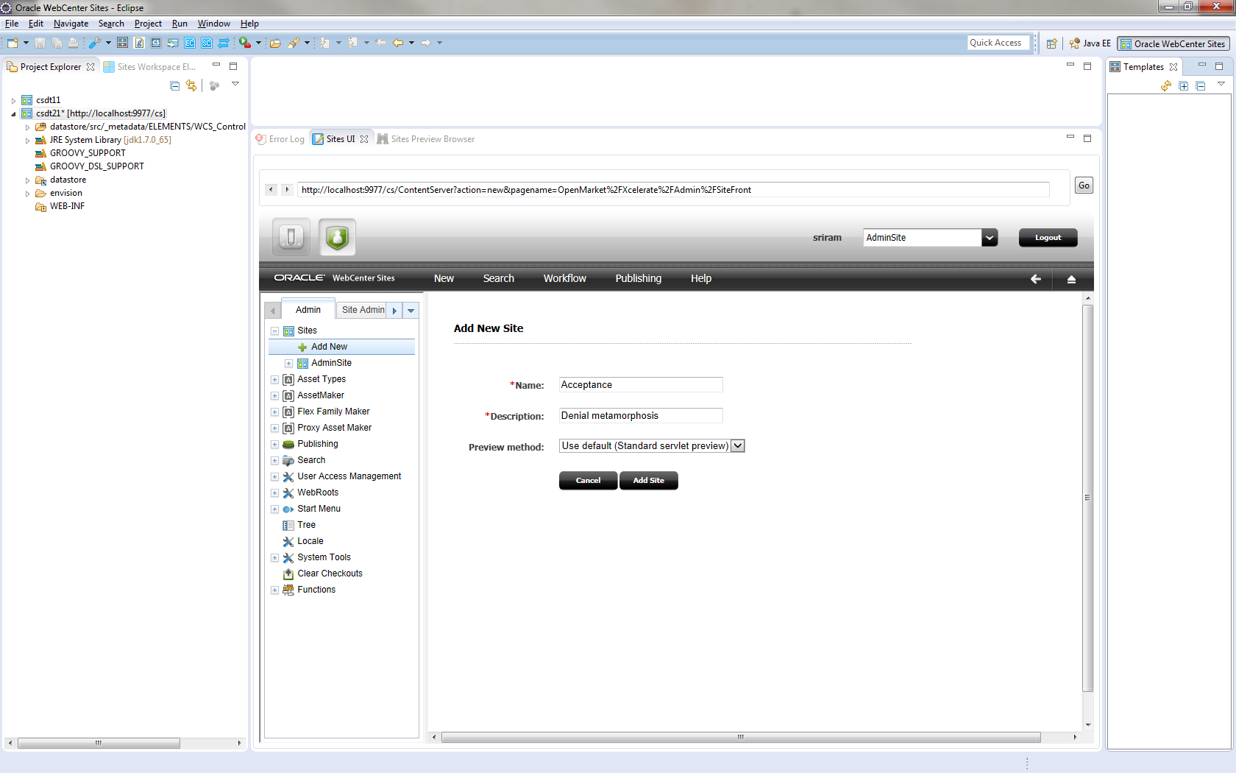Close the Sites UI tab
Screen dimensions: 1236x773
point(364,139)
